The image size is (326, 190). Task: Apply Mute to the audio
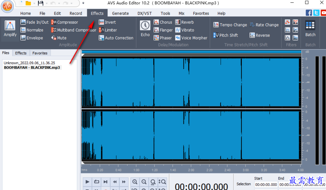pyautogui.click(x=59, y=38)
